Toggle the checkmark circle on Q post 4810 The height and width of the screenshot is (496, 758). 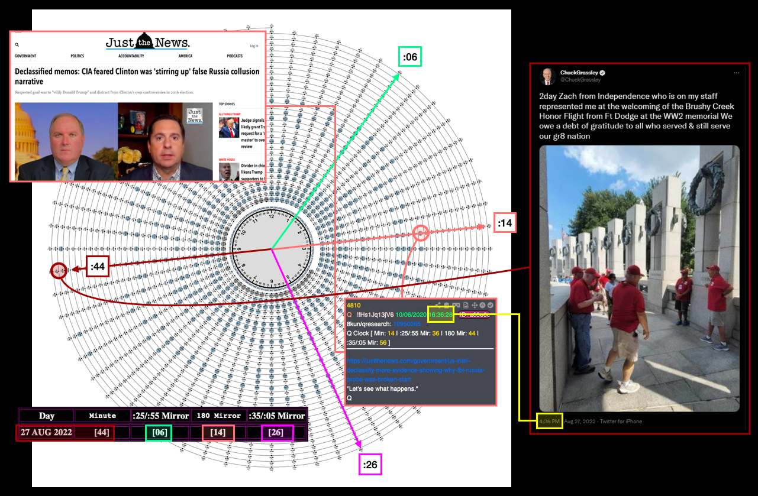click(x=491, y=305)
